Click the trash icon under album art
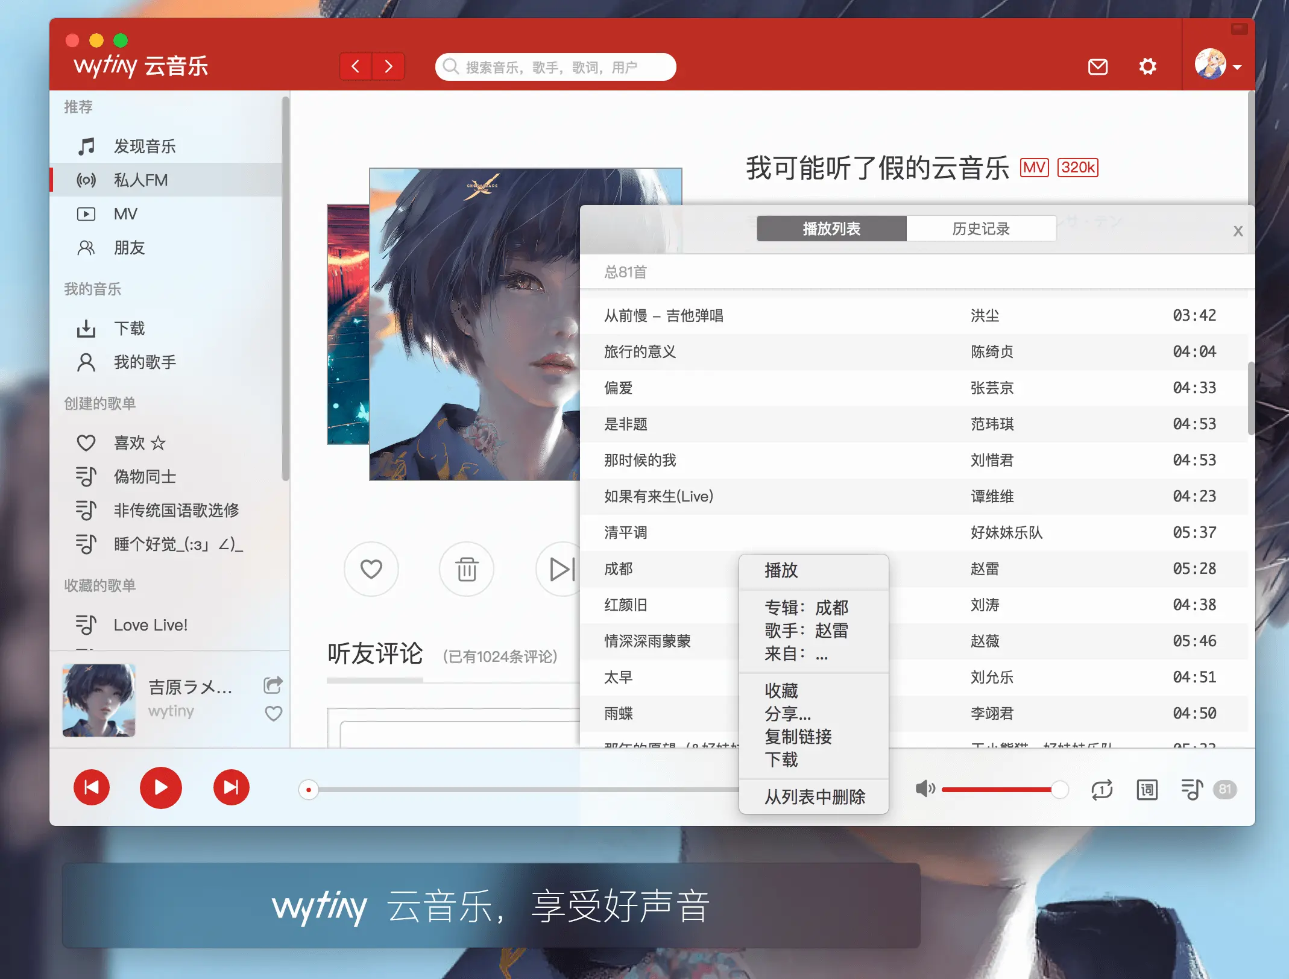Viewport: 1289px width, 979px height. click(x=466, y=568)
